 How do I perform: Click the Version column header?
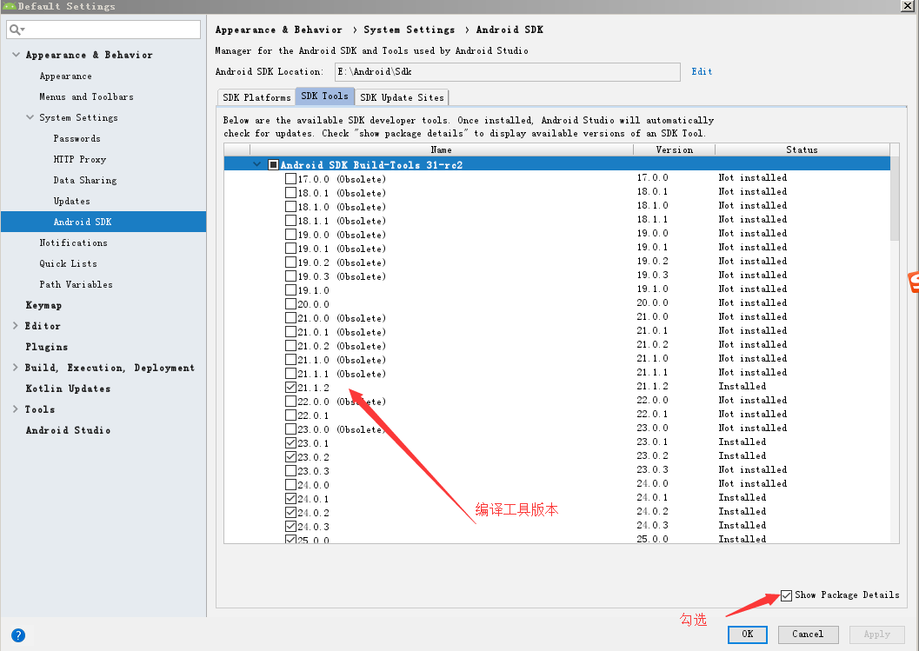click(x=674, y=150)
